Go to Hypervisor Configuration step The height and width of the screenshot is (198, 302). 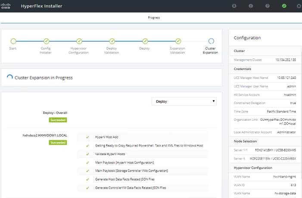(79, 41)
